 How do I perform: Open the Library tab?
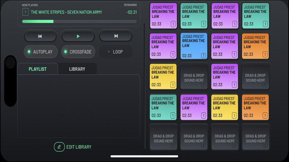click(77, 69)
